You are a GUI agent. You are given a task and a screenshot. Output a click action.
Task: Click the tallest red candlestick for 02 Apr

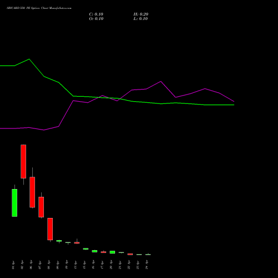[x=23, y=161]
